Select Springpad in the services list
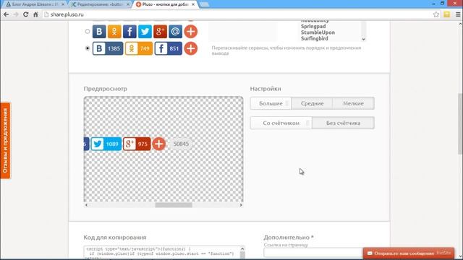Image resolution: width=463 pixels, height=260 pixels. (313, 26)
